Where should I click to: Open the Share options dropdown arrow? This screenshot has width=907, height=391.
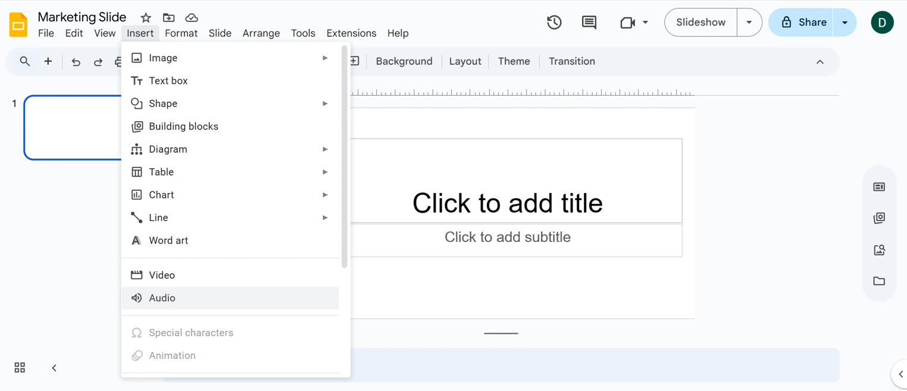pos(845,23)
